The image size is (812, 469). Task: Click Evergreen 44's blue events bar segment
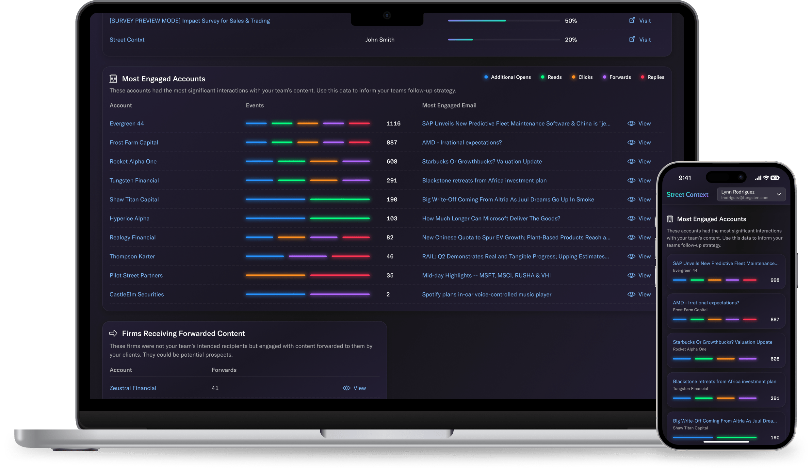tap(256, 123)
